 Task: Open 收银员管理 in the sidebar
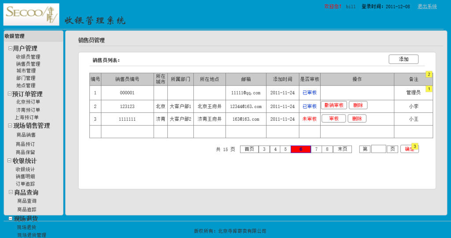coord(28,57)
